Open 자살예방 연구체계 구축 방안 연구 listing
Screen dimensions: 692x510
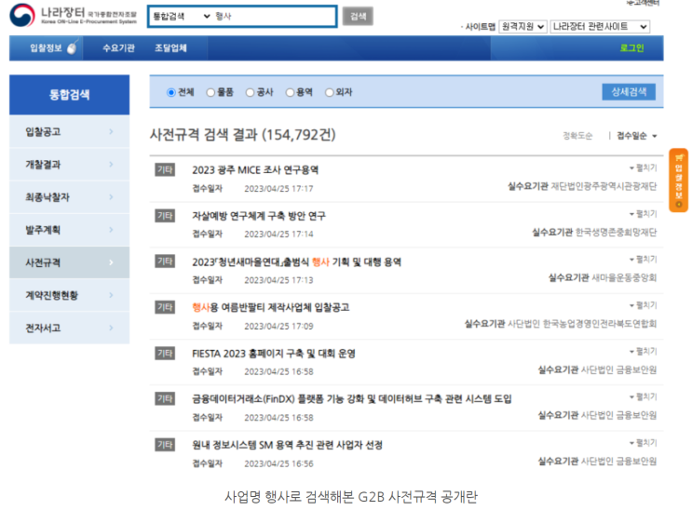coord(259,216)
